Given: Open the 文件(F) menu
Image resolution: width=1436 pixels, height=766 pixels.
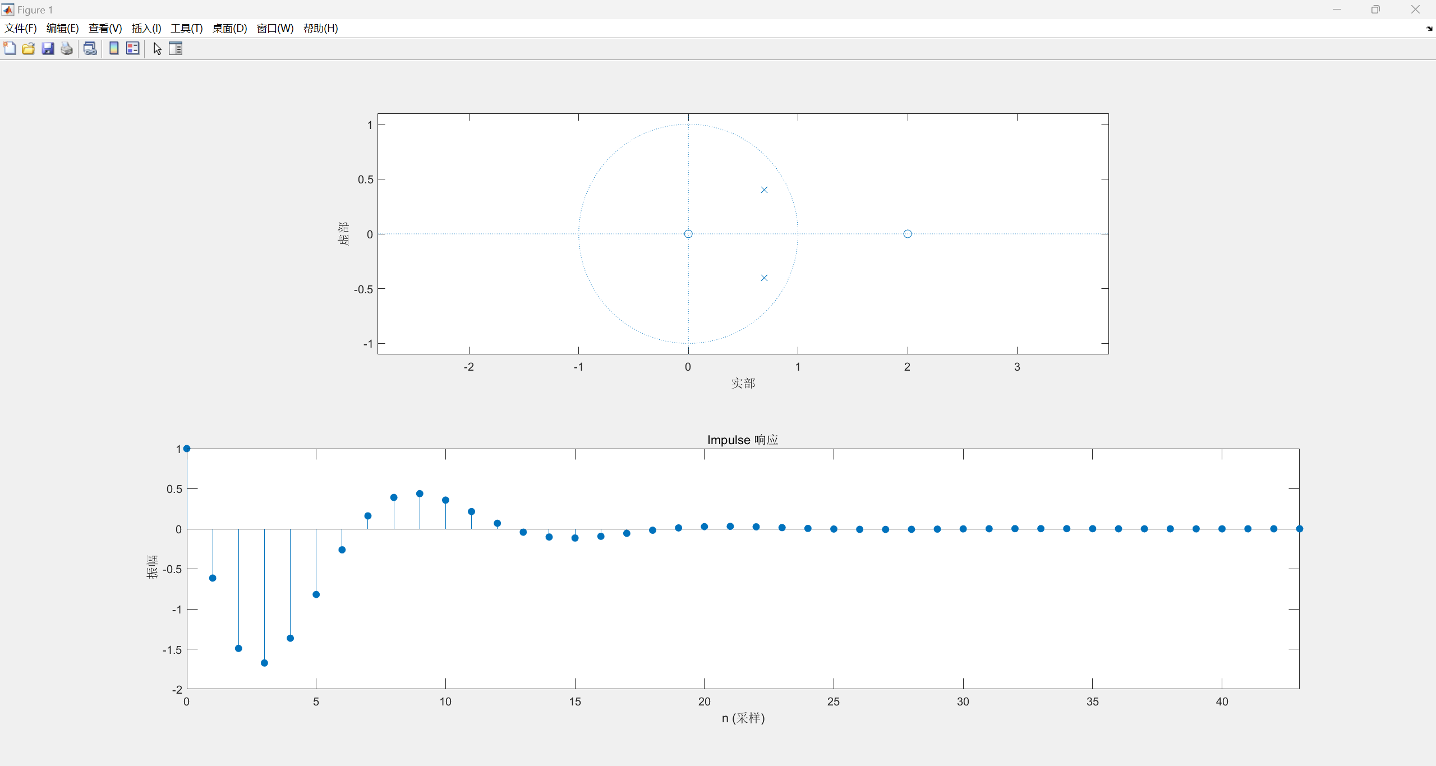Looking at the screenshot, I should click(21, 29).
